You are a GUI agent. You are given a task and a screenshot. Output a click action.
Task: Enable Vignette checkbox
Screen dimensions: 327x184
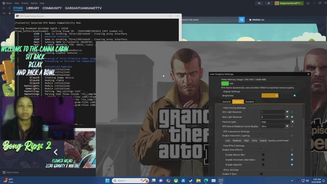click(263, 165)
